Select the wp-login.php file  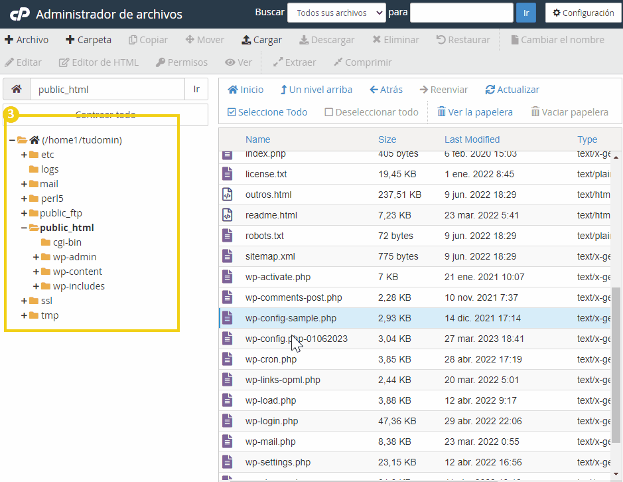pos(415,421)
